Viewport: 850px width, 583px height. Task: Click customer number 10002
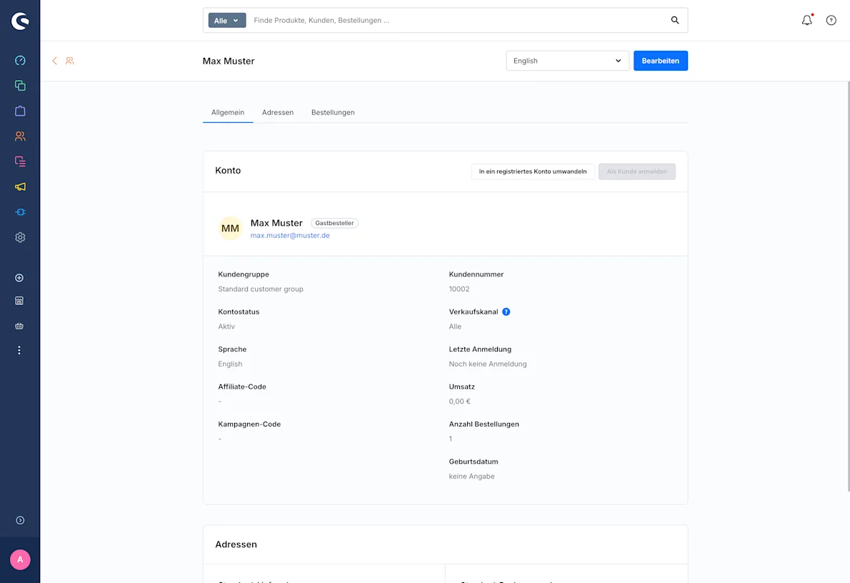pyautogui.click(x=459, y=289)
